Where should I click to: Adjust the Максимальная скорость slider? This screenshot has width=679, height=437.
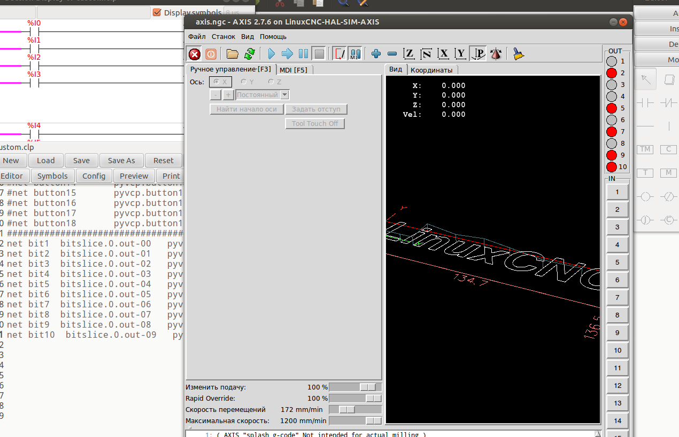pos(356,420)
